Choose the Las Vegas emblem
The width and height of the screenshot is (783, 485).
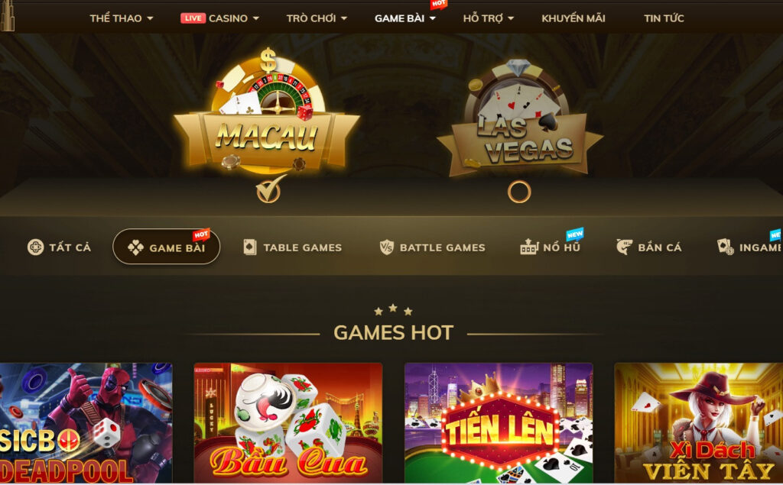(x=519, y=118)
